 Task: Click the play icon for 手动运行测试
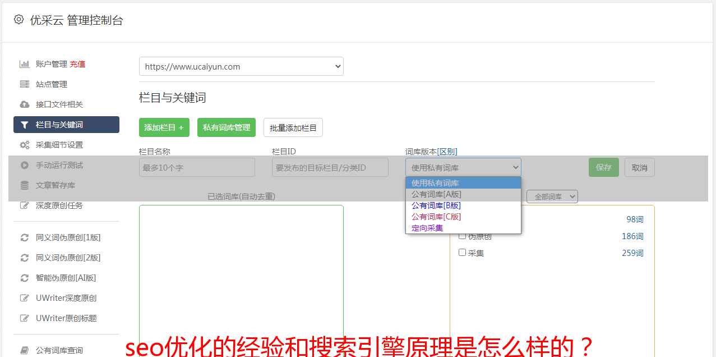24,165
